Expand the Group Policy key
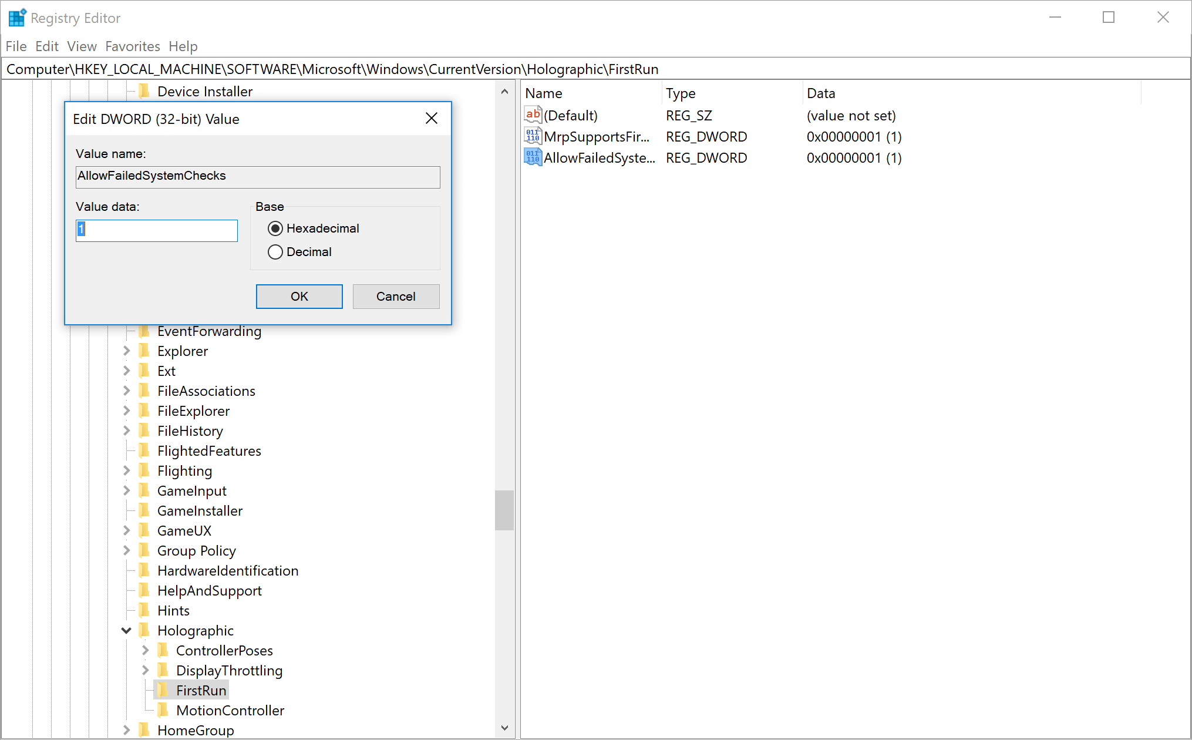The image size is (1192, 740). pyautogui.click(x=126, y=550)
